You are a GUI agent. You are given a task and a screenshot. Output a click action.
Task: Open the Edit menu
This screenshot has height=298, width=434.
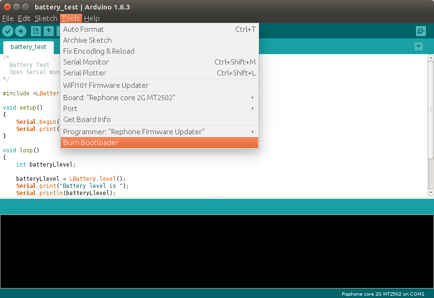click(24, 19)
